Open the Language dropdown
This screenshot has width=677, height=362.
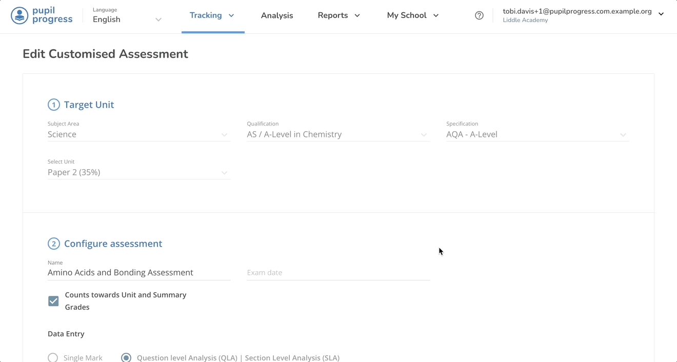coord(127,19)
